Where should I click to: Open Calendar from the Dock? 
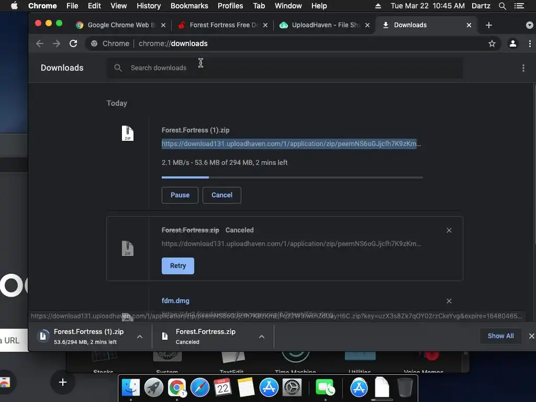[222, 388]
